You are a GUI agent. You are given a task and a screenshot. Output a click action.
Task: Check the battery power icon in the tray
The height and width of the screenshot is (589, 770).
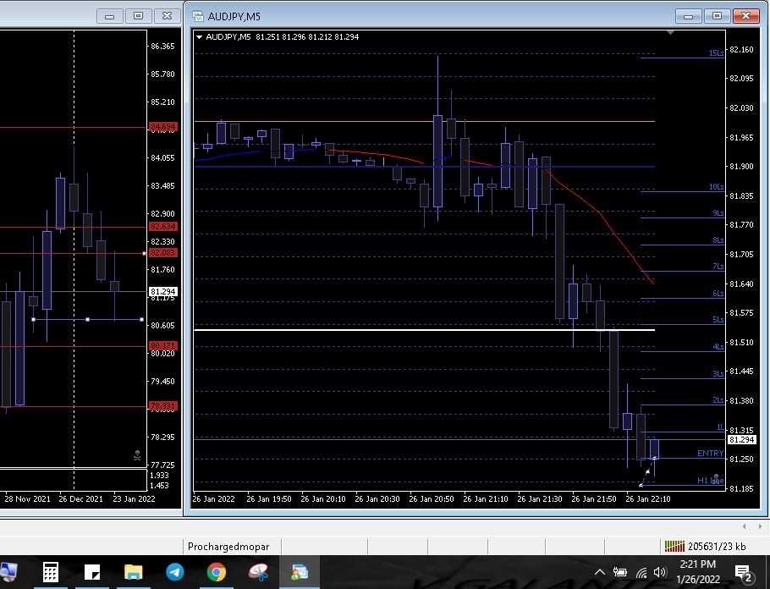coord(620,572)
